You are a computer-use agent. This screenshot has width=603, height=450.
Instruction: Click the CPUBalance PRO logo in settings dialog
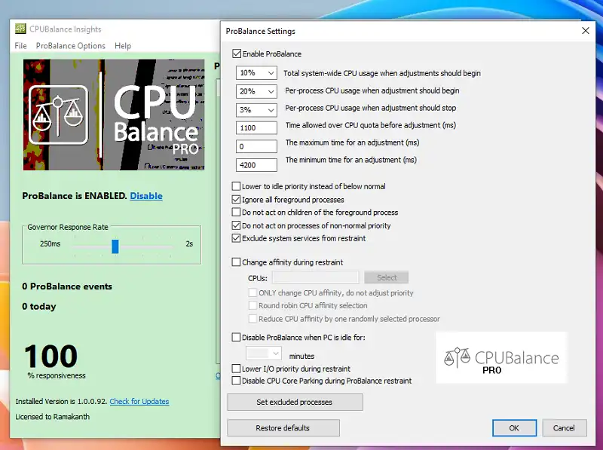click(501, 359)
